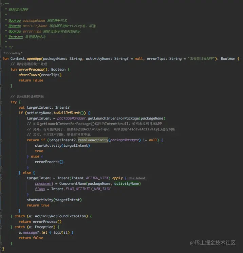
Task: Click the '跳转错误的统一处理' comment line
Action: 29,64
